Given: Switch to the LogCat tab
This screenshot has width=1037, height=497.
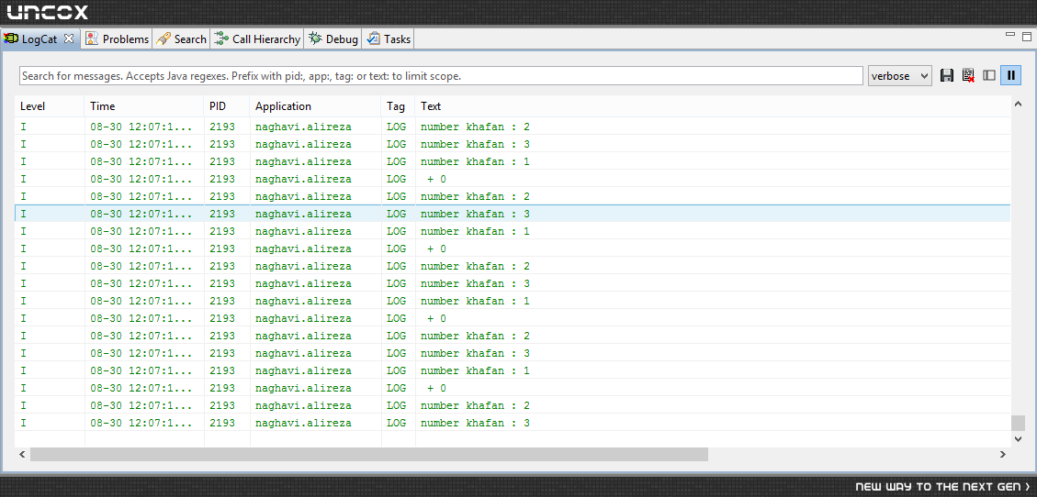Looking at the screenshot, I should point(39,39).
